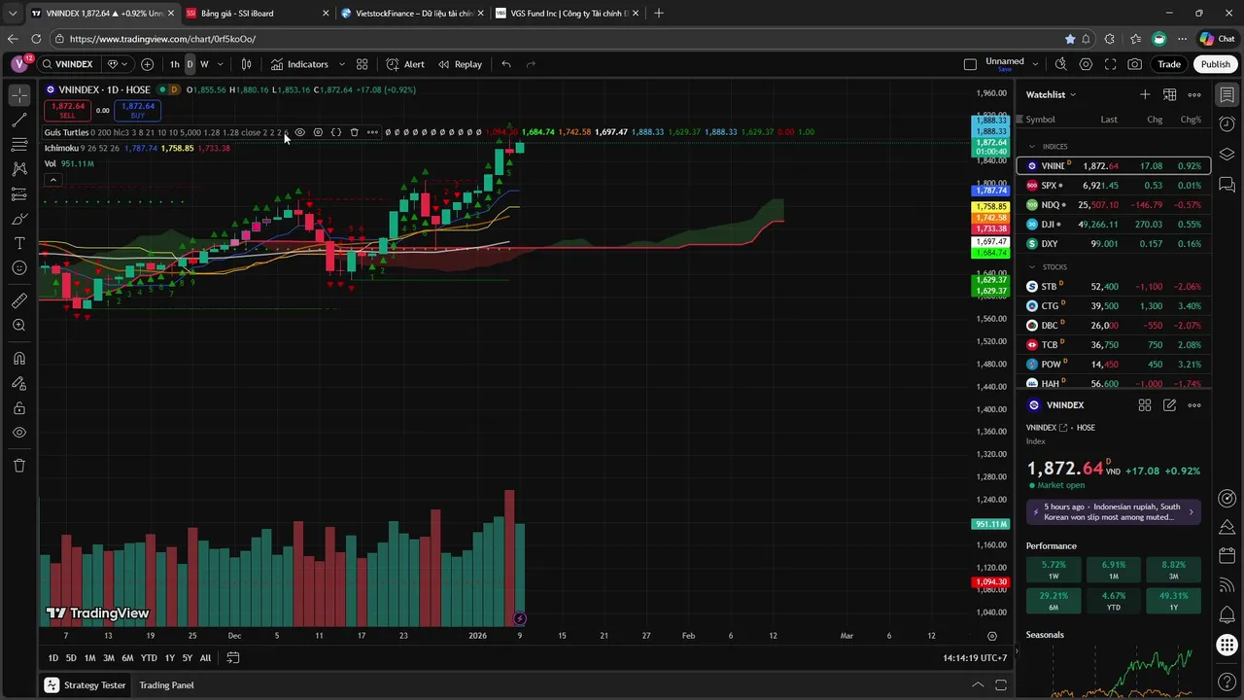The image size is (1244, 700).
Task: Open indicator templates grid icon
Action: click(x=362, y=64)
